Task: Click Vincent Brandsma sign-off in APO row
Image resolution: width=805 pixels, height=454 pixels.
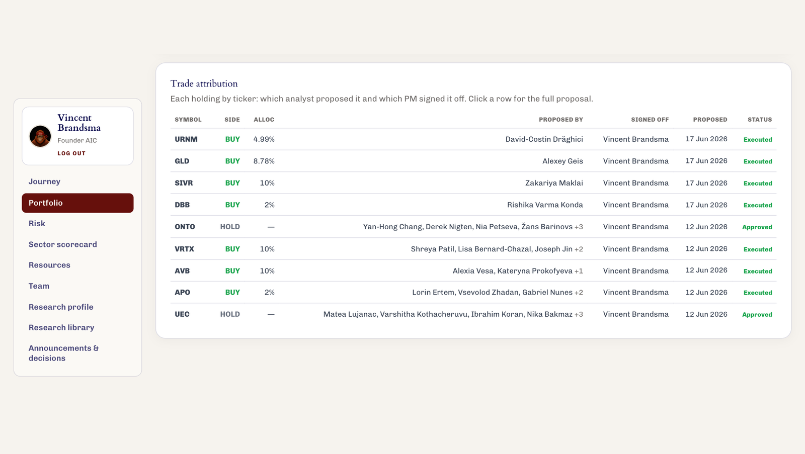Action: pos(636,293)
